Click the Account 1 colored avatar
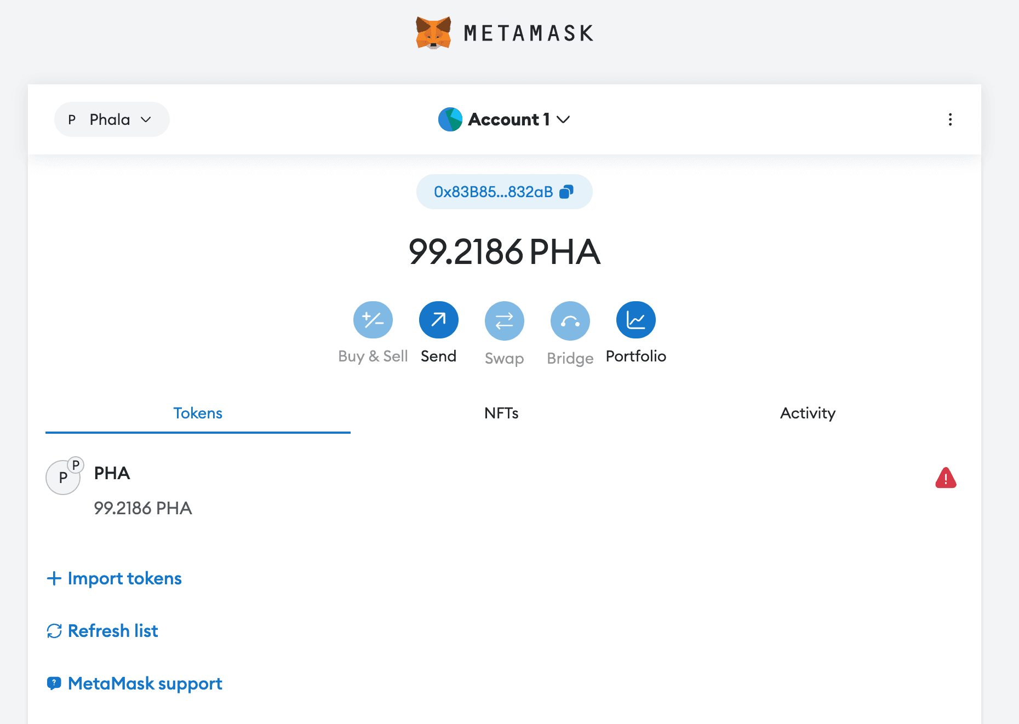 click(450, 119)
